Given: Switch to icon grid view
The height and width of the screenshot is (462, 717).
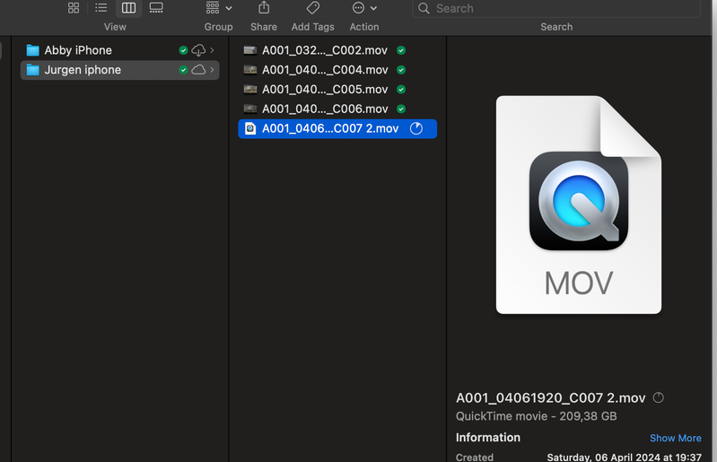Looking at the screenshot, I should 74,8.
